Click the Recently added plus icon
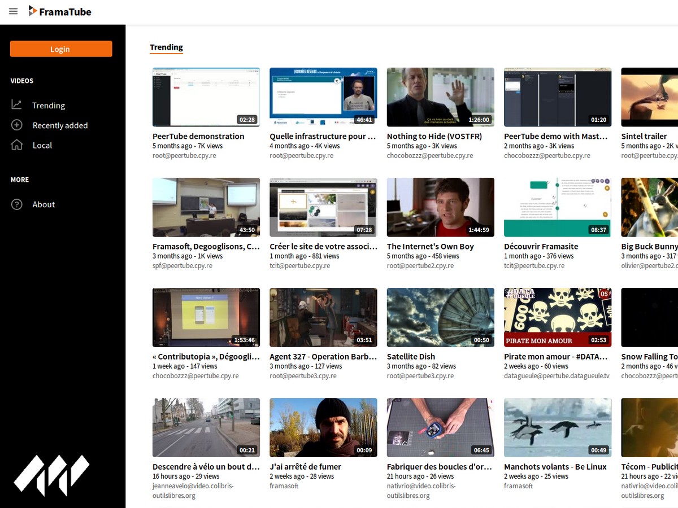The width and height of the screenshot is (678, 508). pos(17,125)
